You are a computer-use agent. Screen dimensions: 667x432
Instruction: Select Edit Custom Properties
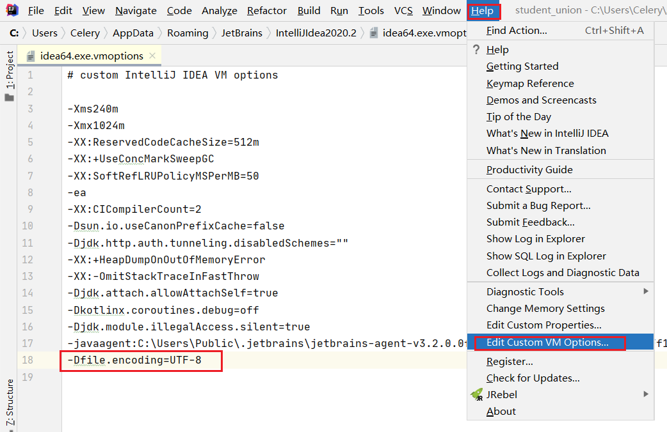[560, 325]
